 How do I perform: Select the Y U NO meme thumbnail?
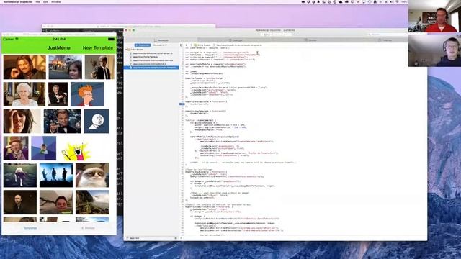[x=97, y=122]
